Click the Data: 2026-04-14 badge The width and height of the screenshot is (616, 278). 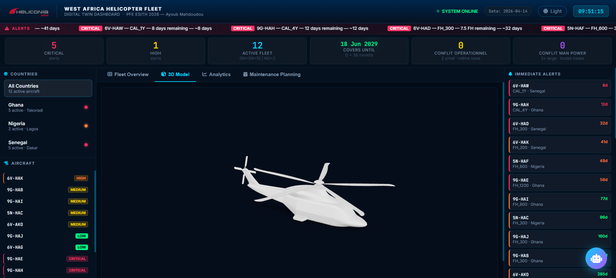508,11
